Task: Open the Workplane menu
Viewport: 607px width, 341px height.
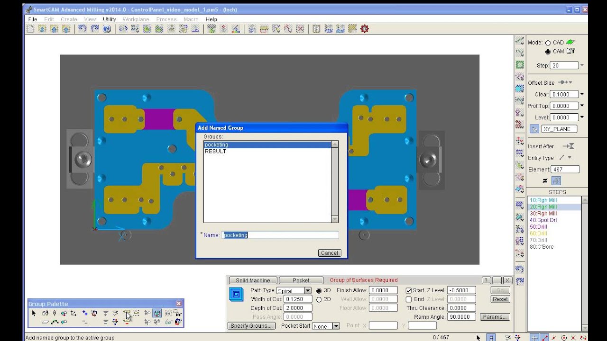Action: tap(136, 19)
